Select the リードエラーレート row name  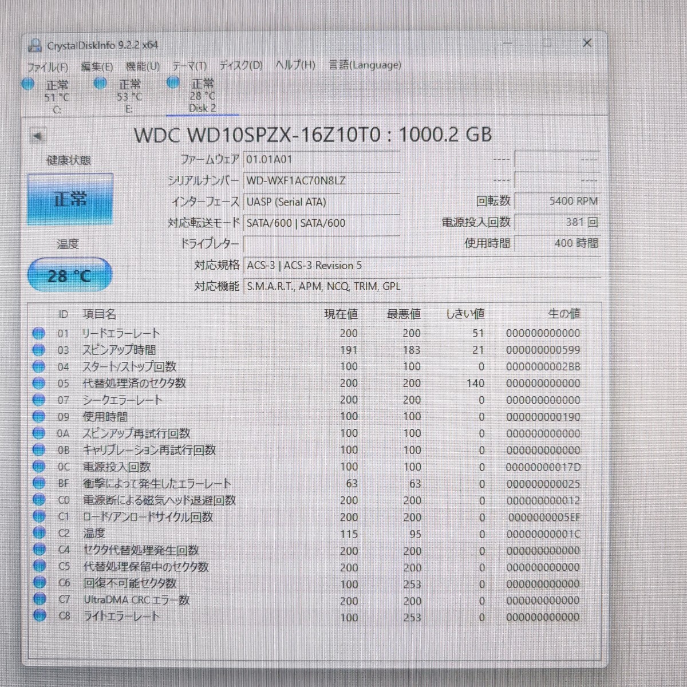121,333
